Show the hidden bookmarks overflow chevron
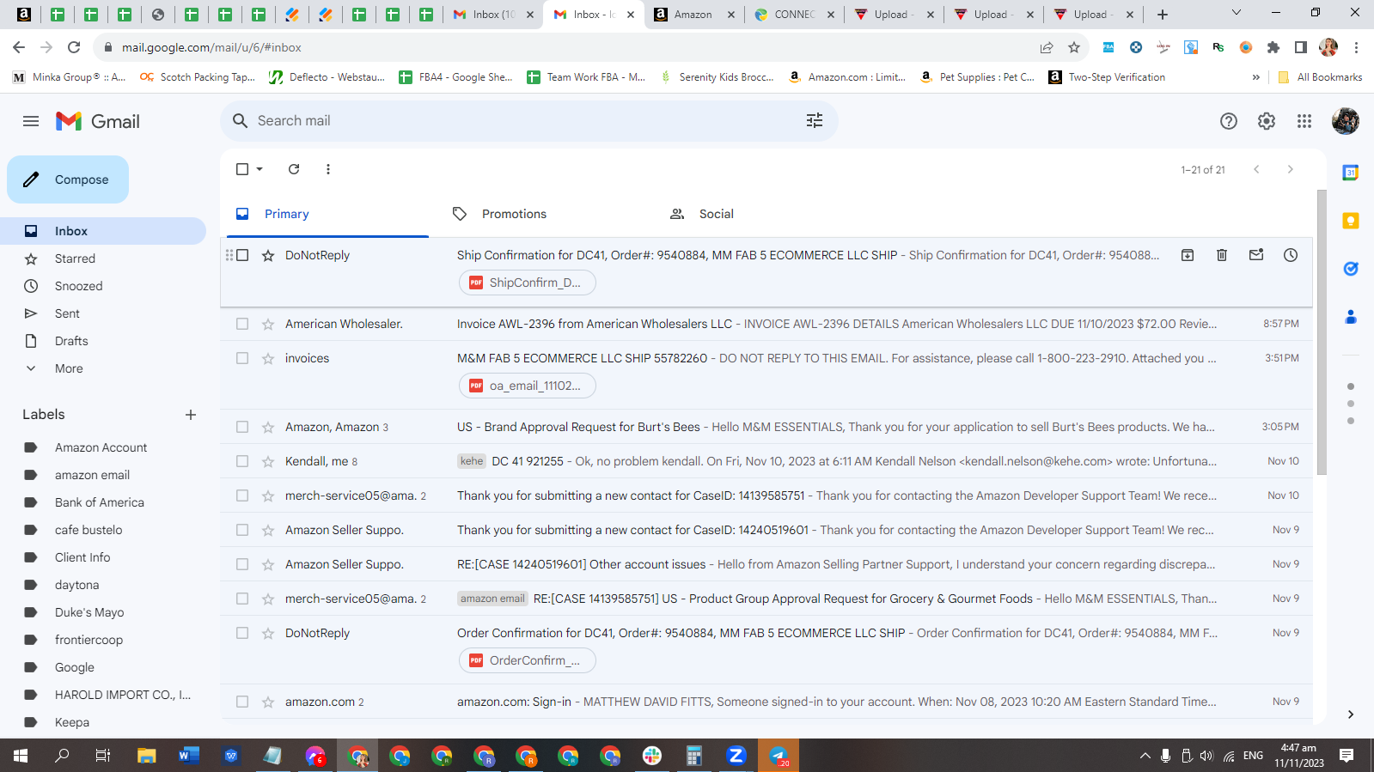Screen dimensions: 1374x772 coord(1256,77)
